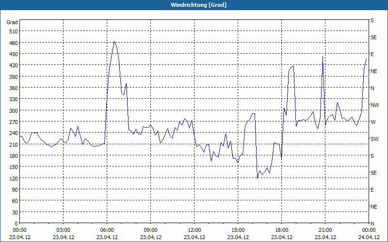The height and width of the screenshot is (242, 388).
Task: Pick the 360 label on the left axis
Action: click(14, 88)
